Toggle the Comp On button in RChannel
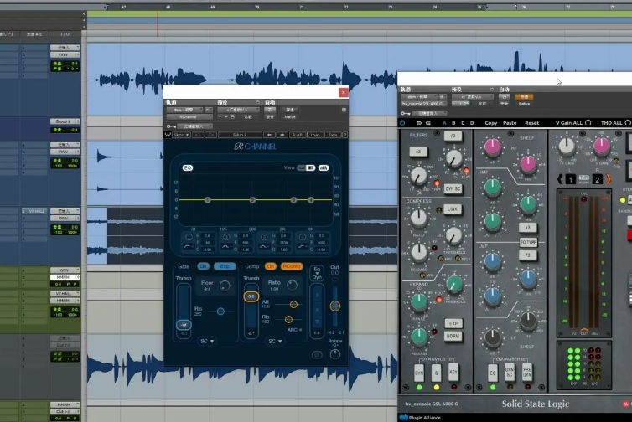This screenshot has width=632, height=422. click(x=270, y=266)
